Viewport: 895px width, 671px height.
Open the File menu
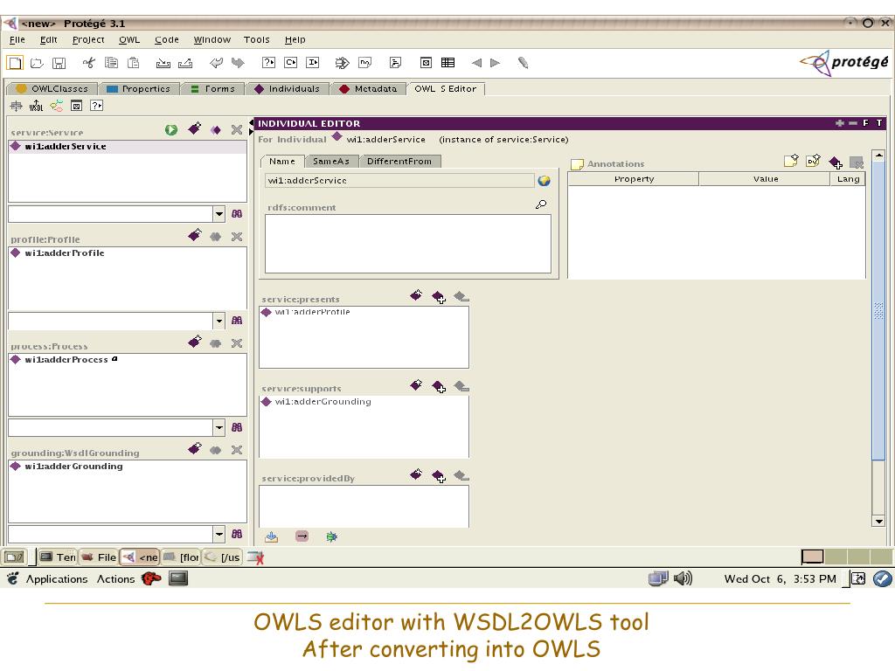pyautogui.click(x=17, y=40)
